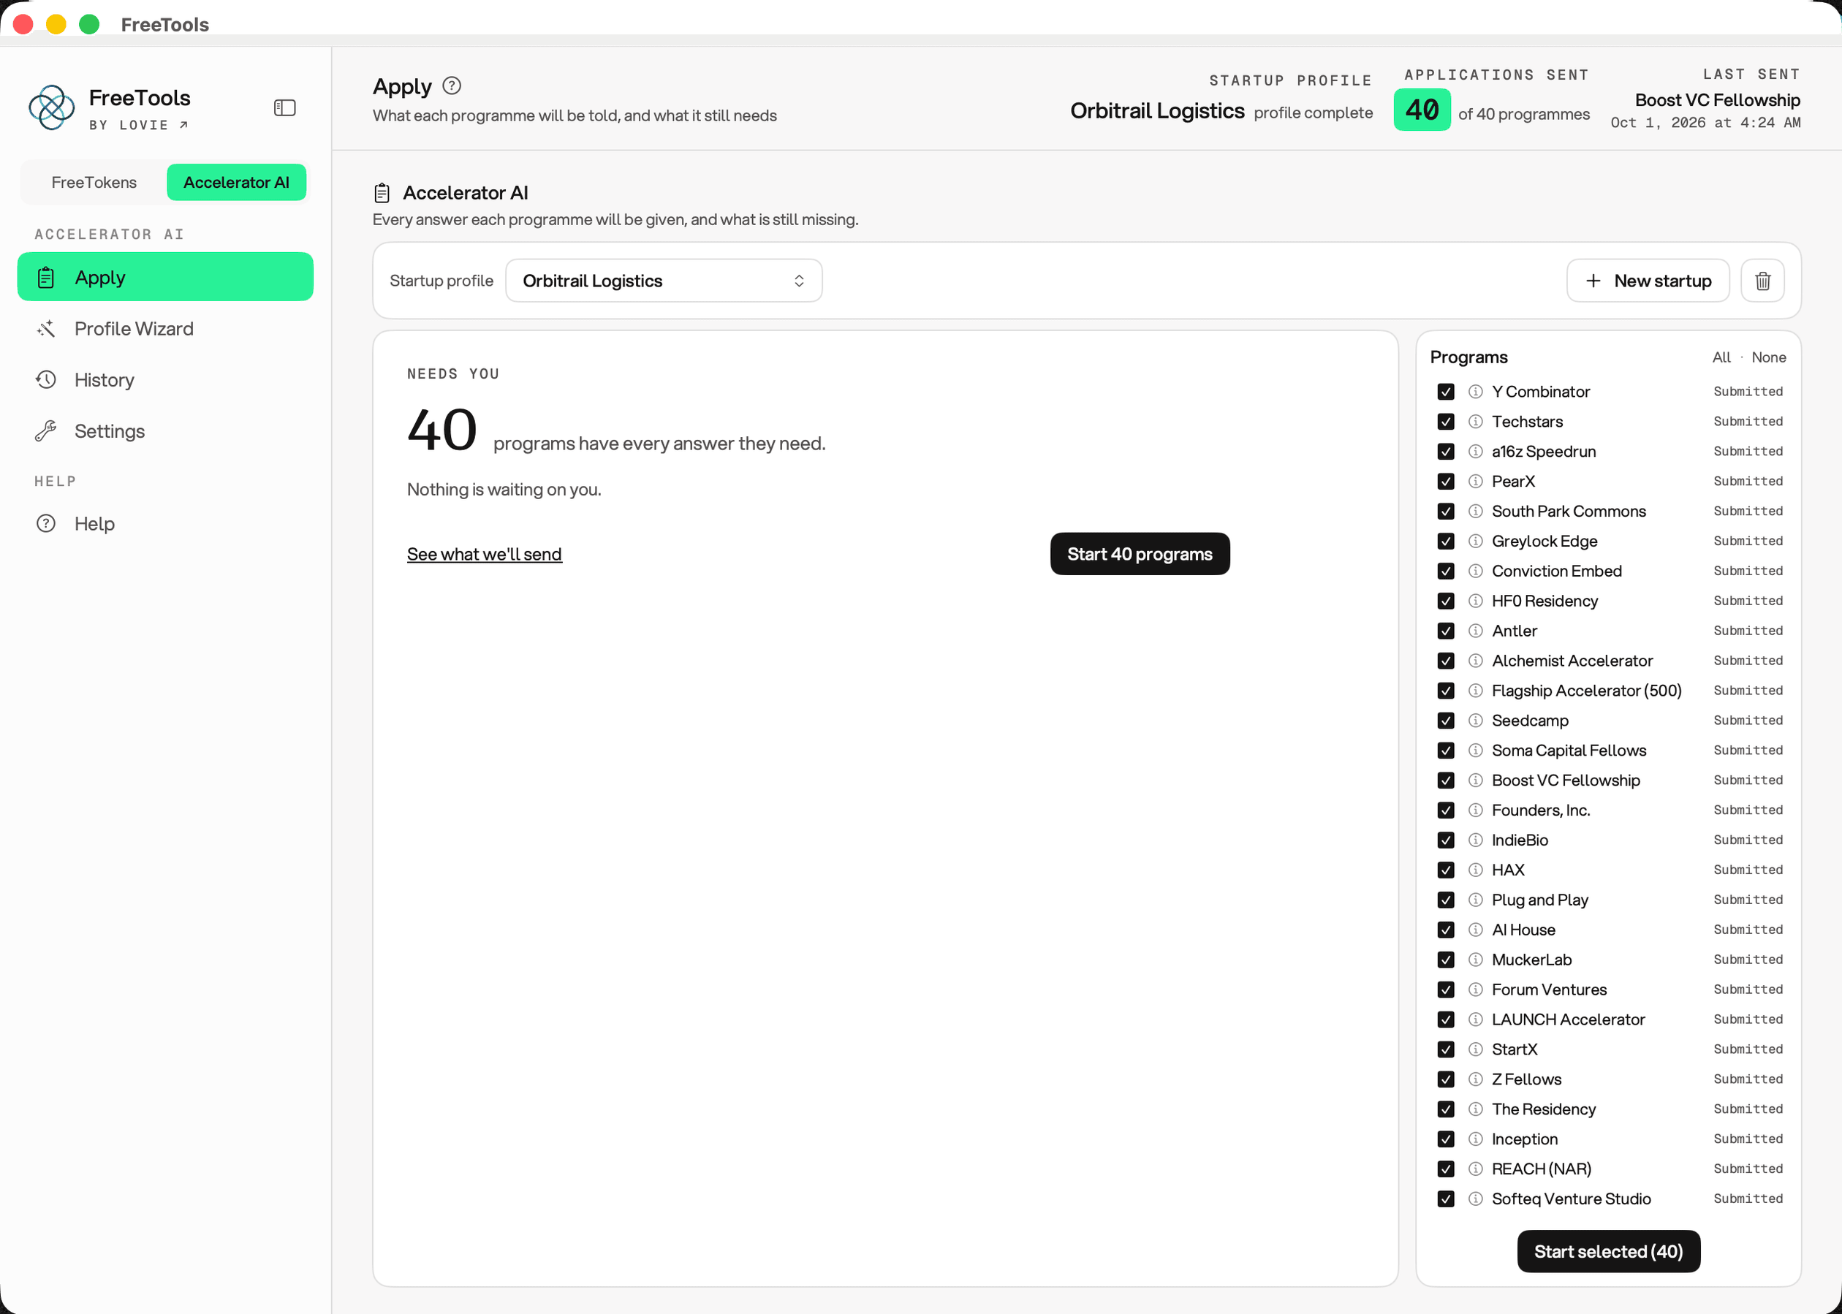
Task: Open info icon for Greylock Edge
Action: 1475,542
